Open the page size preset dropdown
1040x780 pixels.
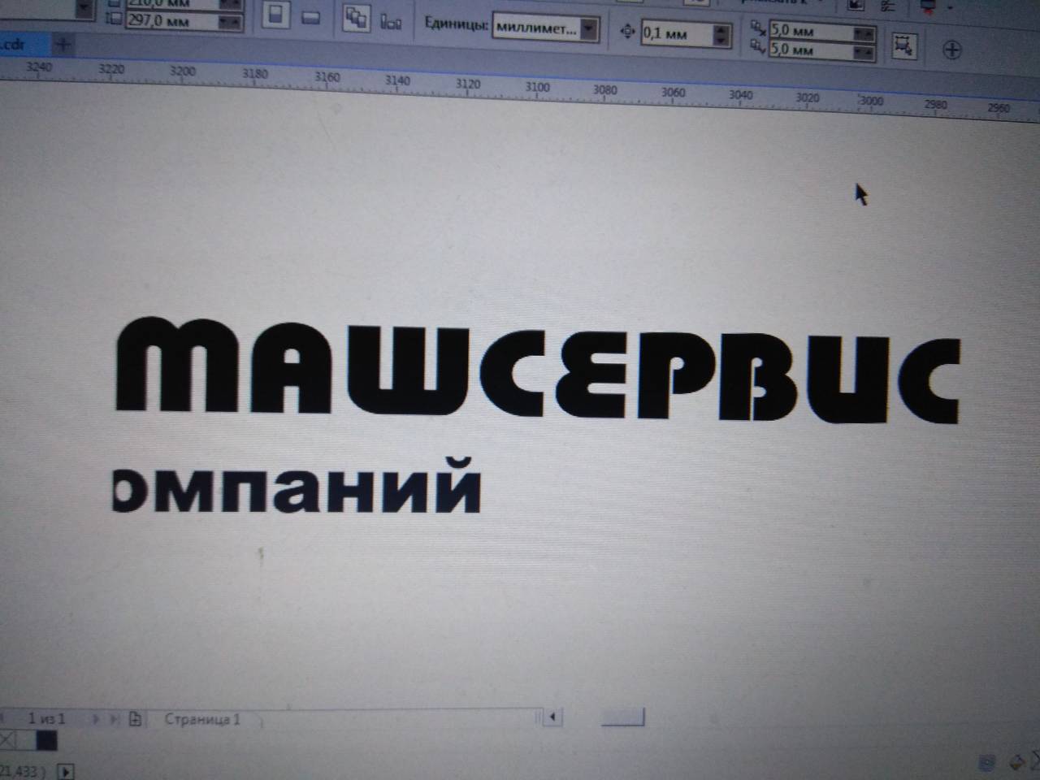point(83,7)
